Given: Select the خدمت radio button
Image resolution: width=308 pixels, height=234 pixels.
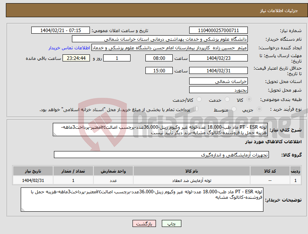Looking at the screenshot, I should tap(227, 99).
